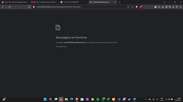Open the Brave Shields lion icon

point(137,7)
